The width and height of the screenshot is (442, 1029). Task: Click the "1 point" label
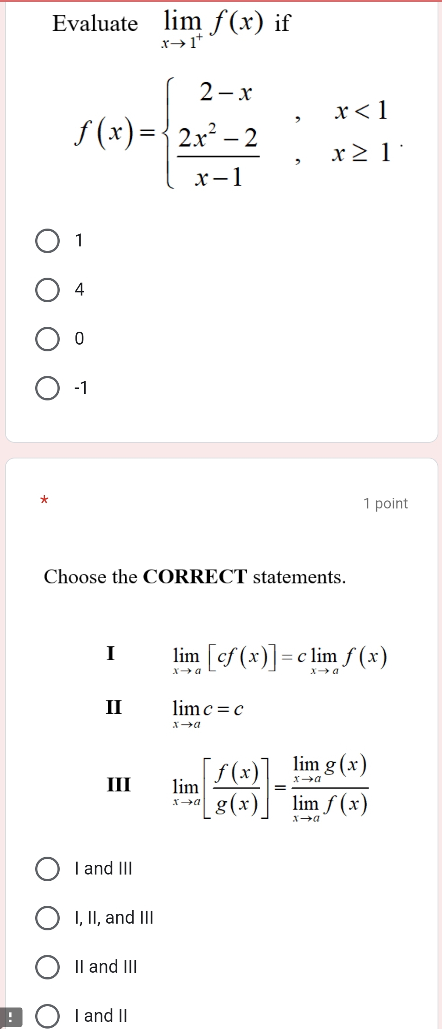[x=385, y=504]
